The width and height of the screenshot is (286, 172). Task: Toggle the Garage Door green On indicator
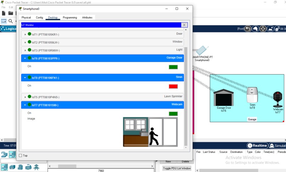pyautogui.click(x=173, y=67)
